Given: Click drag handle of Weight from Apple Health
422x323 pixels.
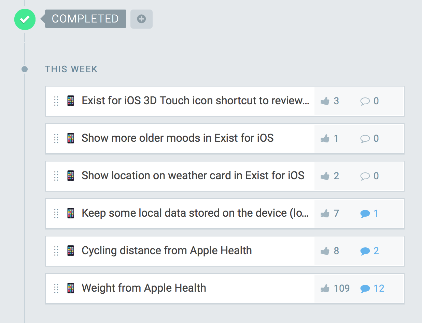Looking at the screenshot, I should point(56,288).
